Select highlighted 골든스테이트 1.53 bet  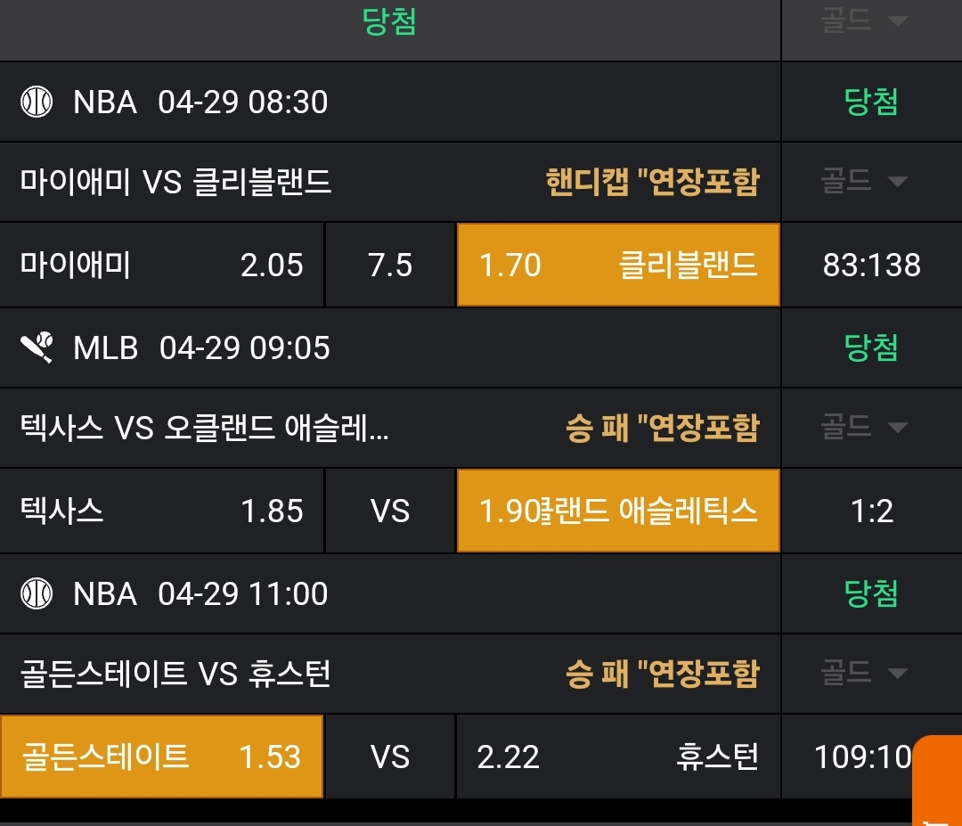click(161, 757)
